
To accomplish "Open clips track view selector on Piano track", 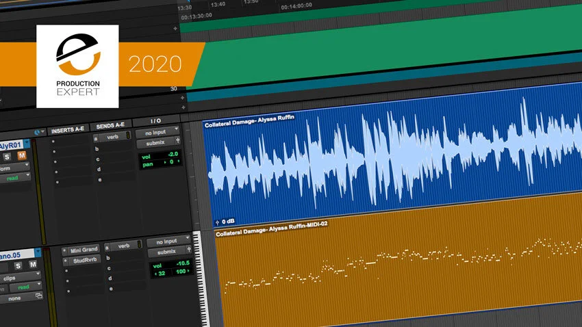I will click(x=21, y=277).
